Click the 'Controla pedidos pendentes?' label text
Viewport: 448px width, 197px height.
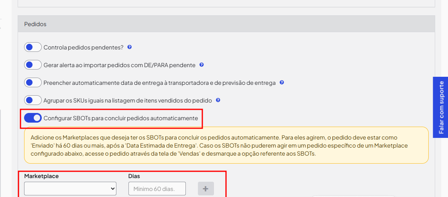pyautogui.click(x=83, y=47)
